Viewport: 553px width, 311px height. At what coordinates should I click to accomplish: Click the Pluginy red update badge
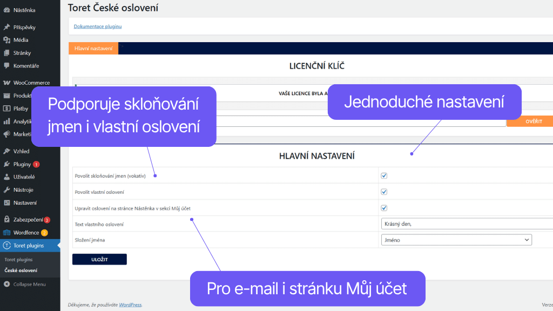tap(36, 164)
